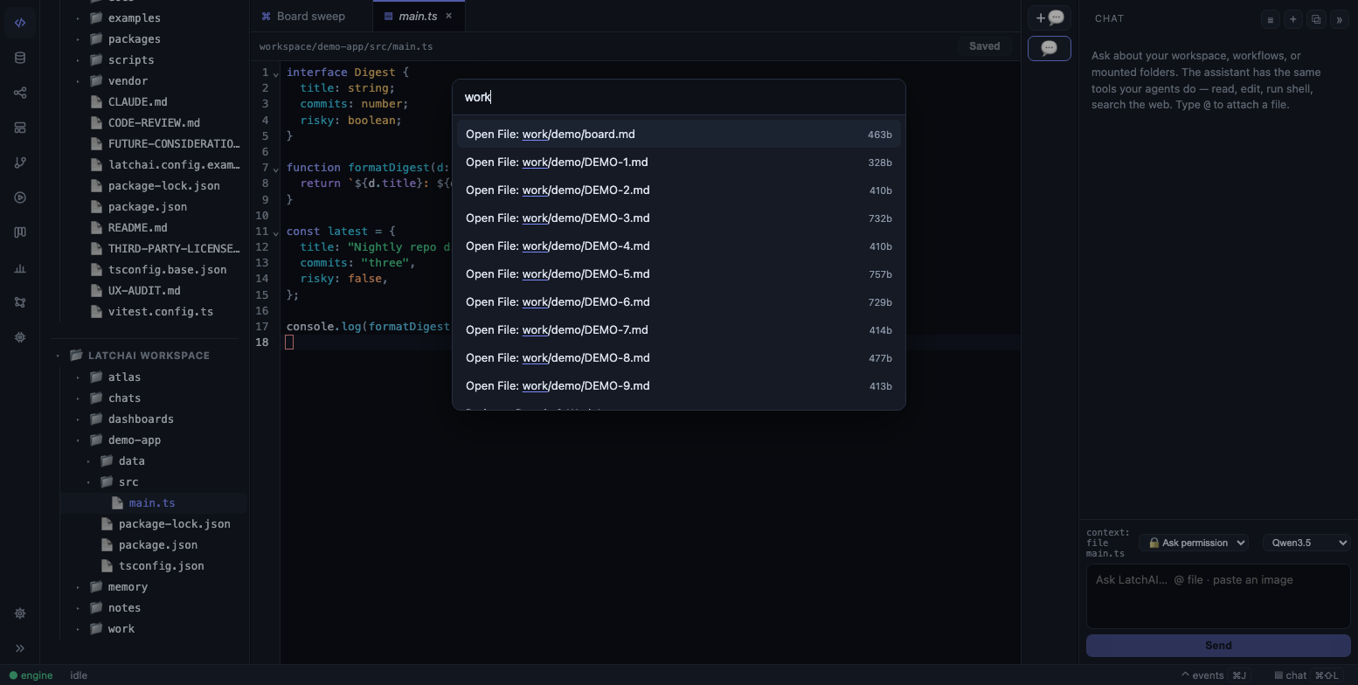Open File work/demo/DEMO-9.md result
This screenshot has width=1358, height=685.
click(678, 386)
